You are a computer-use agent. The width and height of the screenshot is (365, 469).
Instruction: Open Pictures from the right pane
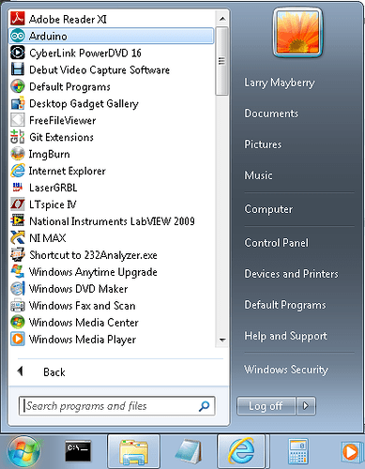click(x=263, y=144)
